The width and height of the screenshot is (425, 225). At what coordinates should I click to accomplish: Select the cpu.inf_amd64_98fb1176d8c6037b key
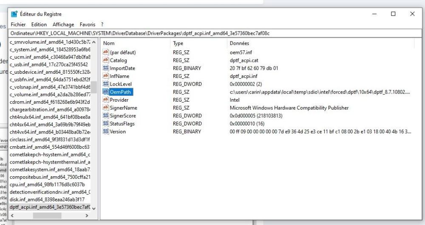47,184
